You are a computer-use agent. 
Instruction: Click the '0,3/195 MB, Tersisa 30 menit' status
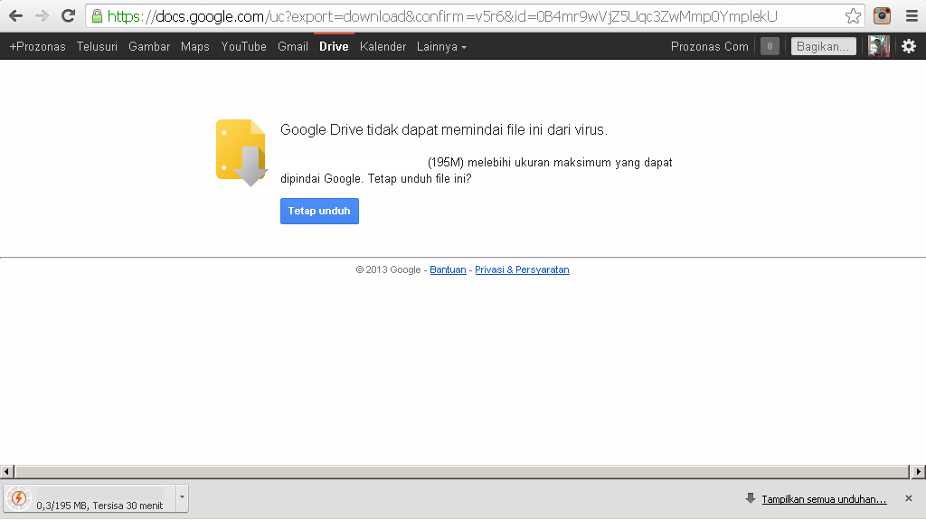point(99,506)
